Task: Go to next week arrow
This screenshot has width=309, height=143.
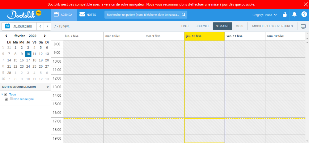Action: tap(47, 26)
